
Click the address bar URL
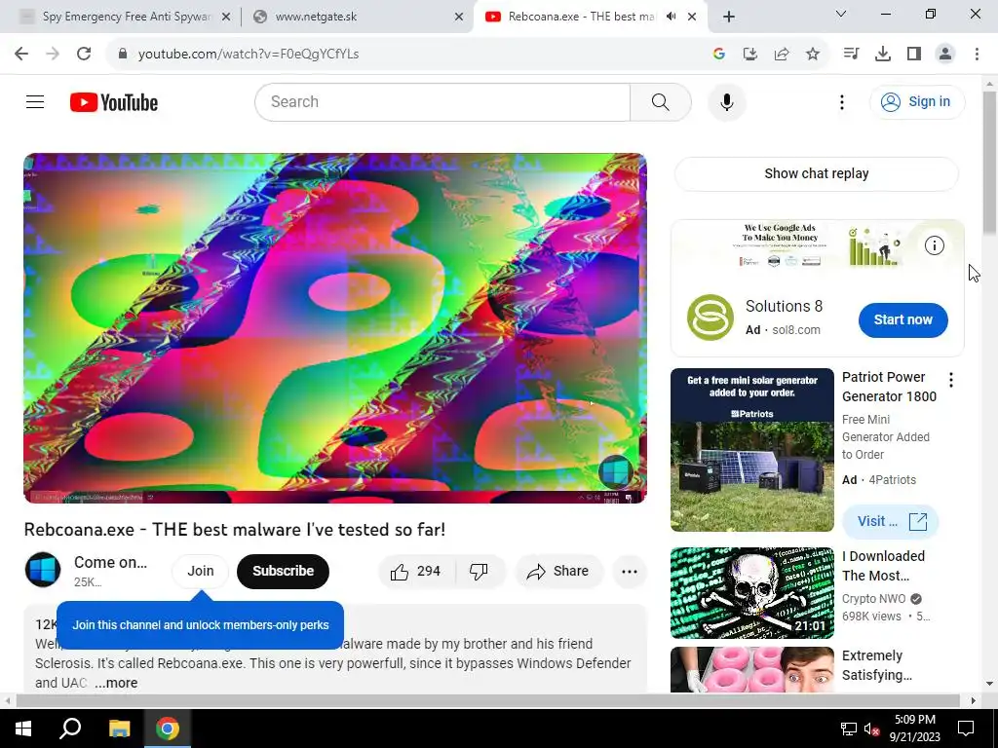tap(249, 55)
